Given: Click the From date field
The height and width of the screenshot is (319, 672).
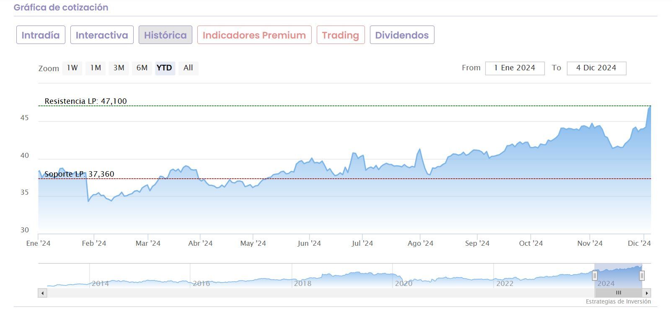Looking at the screenshot, I should pyautogui.click(x=514, y=68).
